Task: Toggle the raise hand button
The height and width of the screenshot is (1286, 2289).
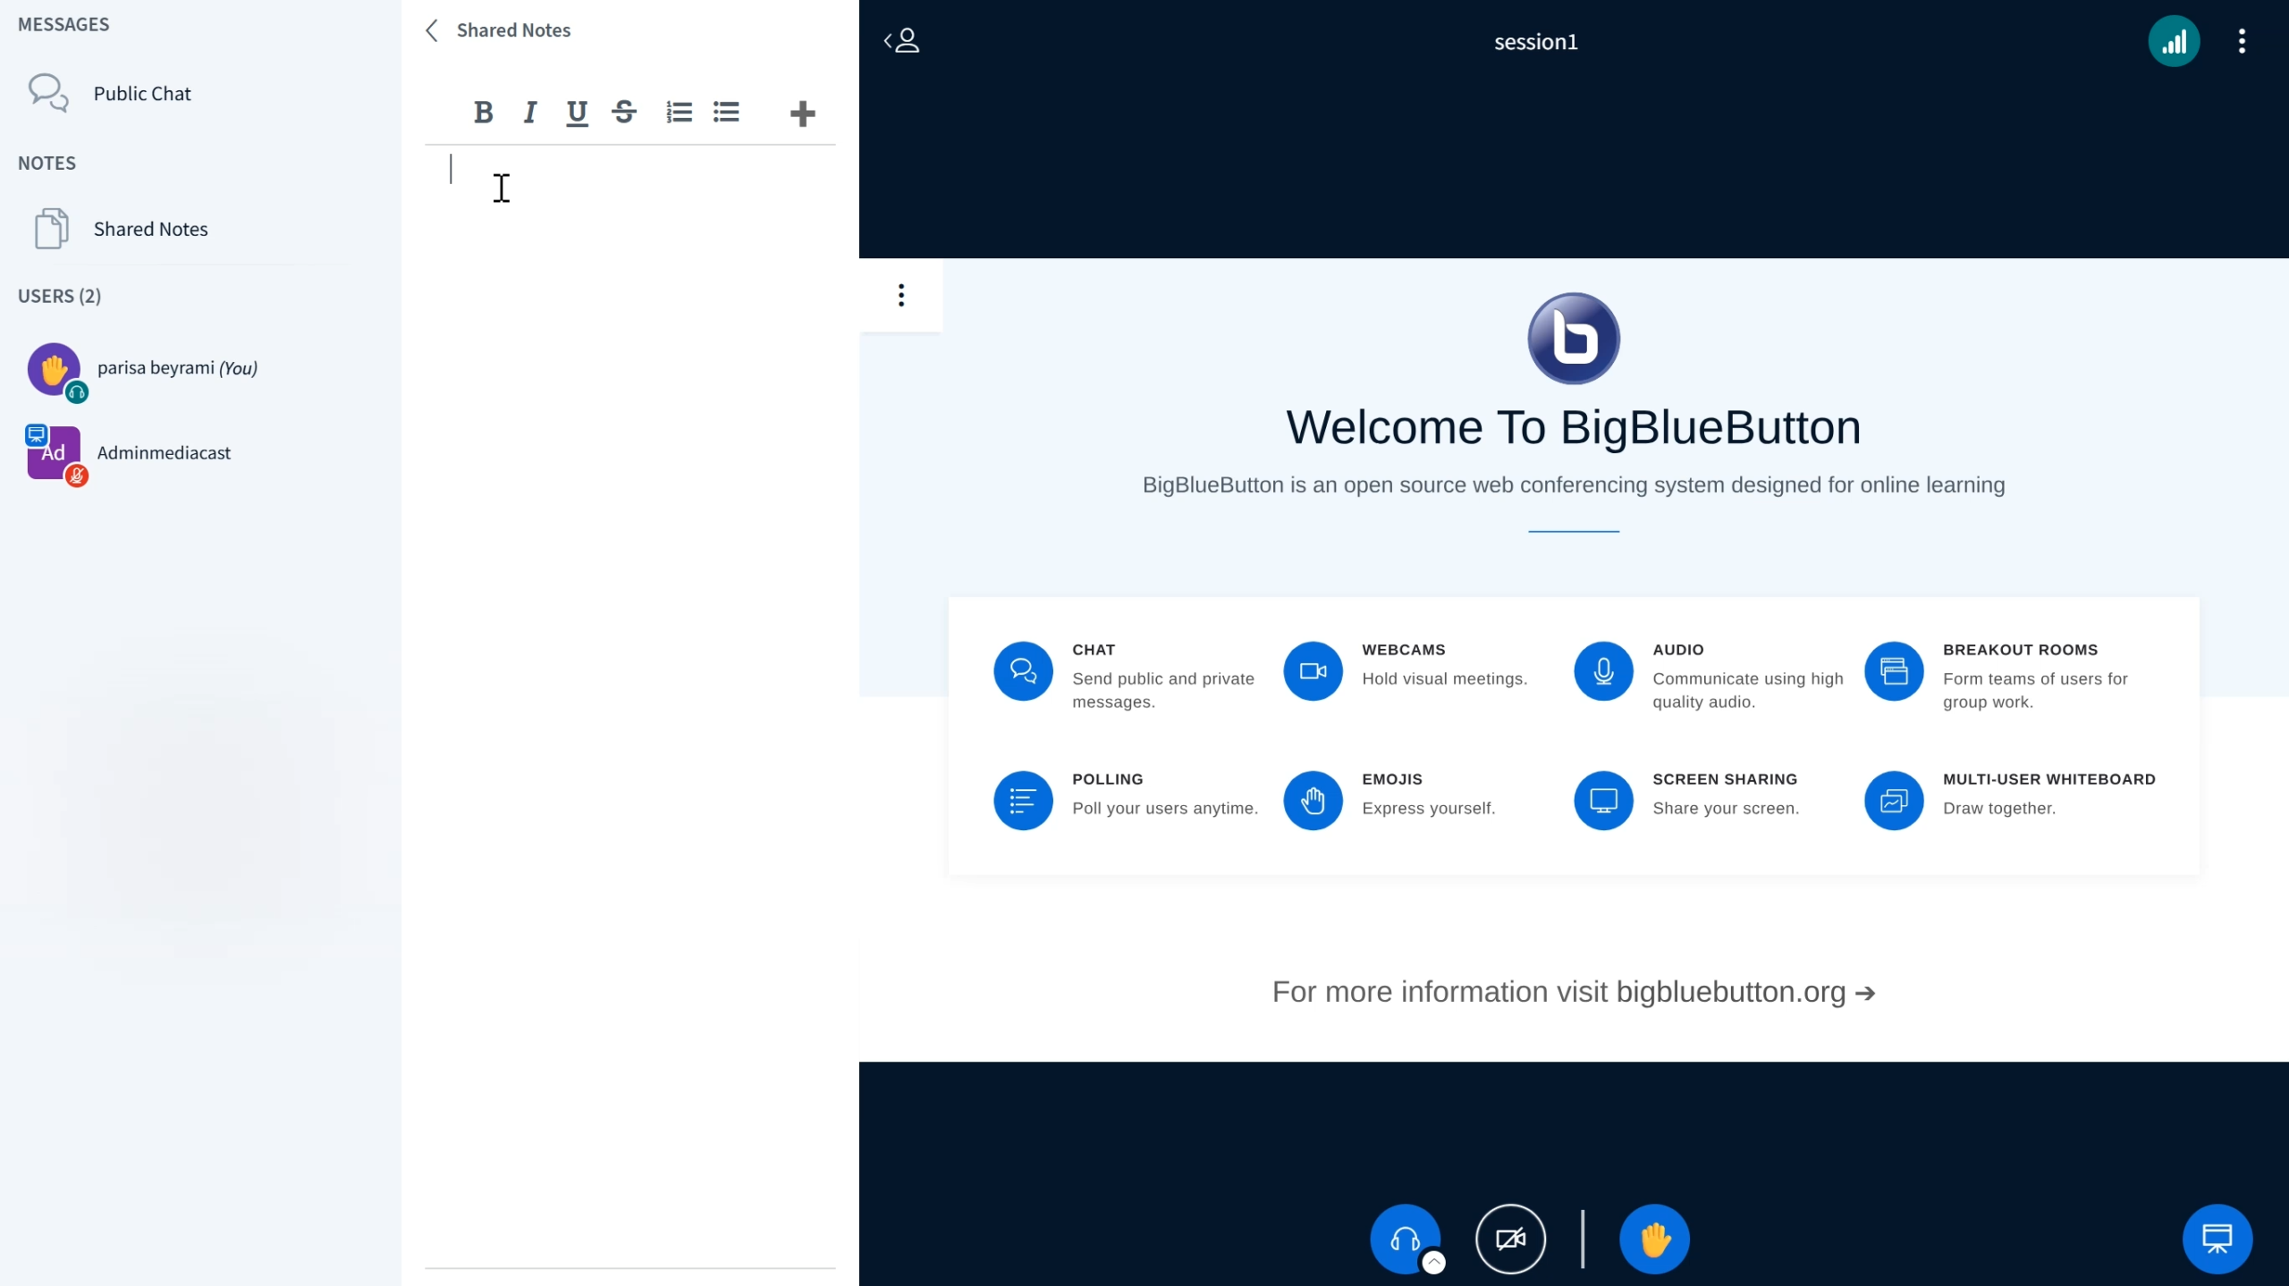Action: click(1653, 1239)
